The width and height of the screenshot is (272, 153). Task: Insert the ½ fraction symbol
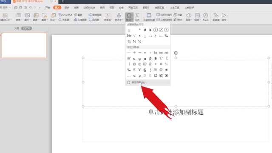pyautogui.click(x=134, y=42)
